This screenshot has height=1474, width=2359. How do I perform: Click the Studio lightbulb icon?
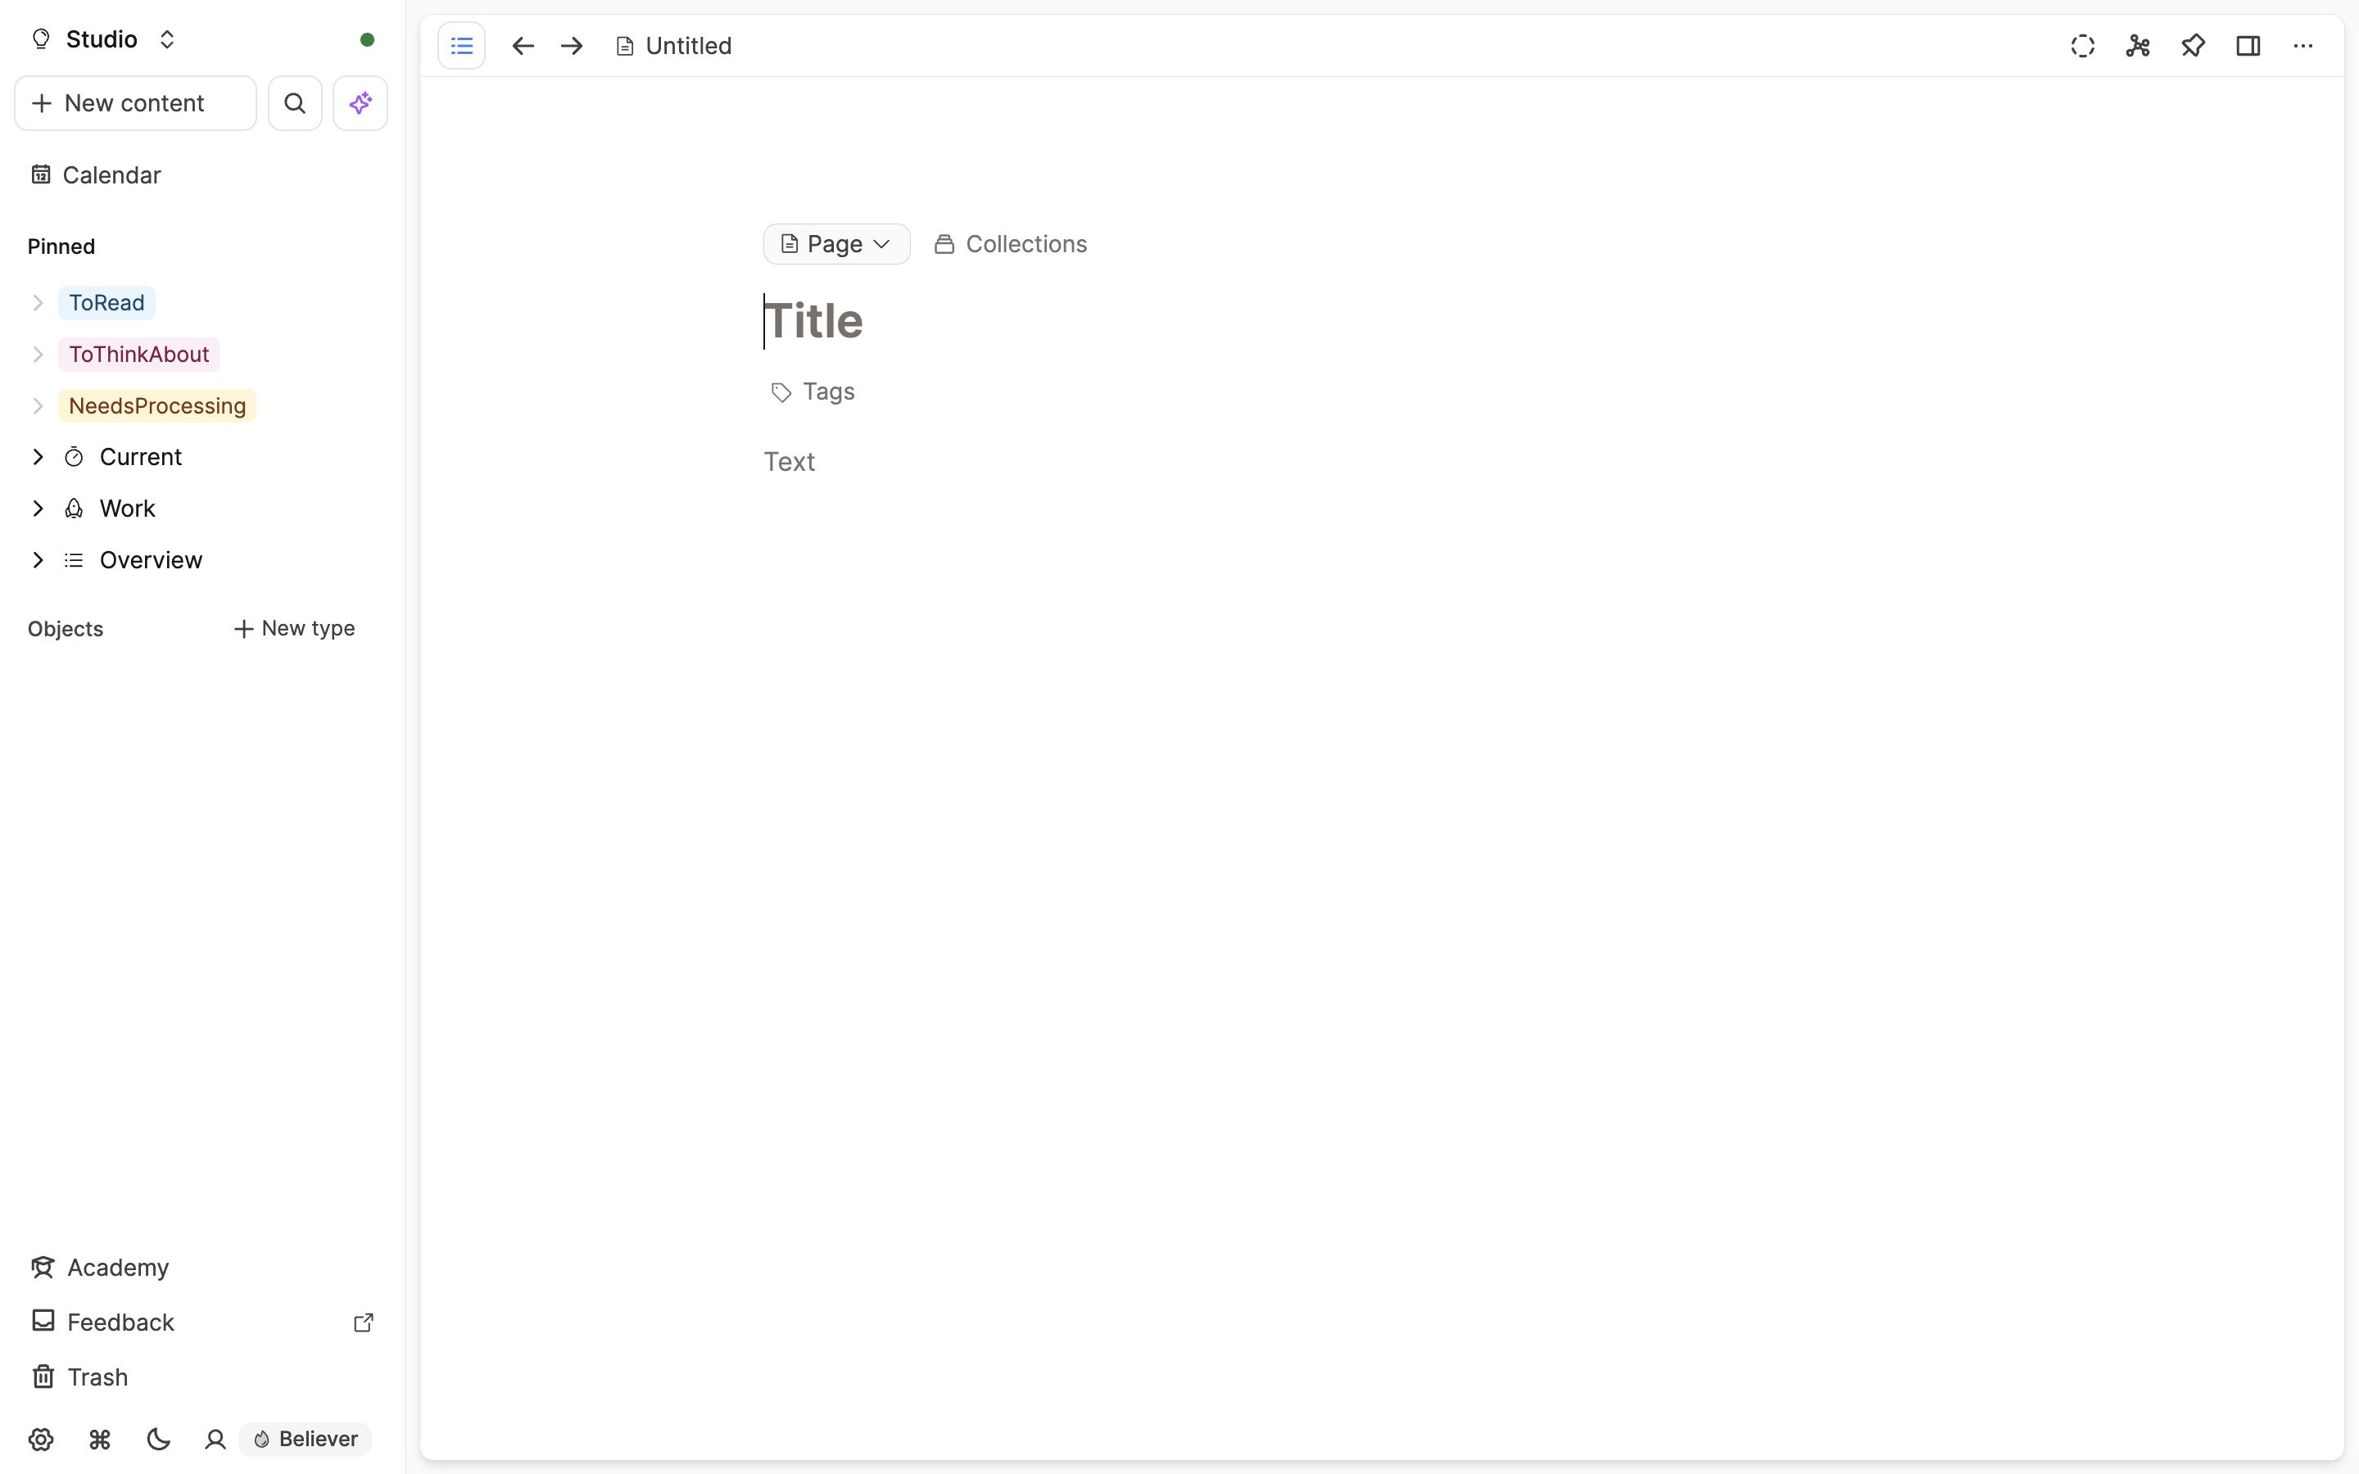(41, 39)
